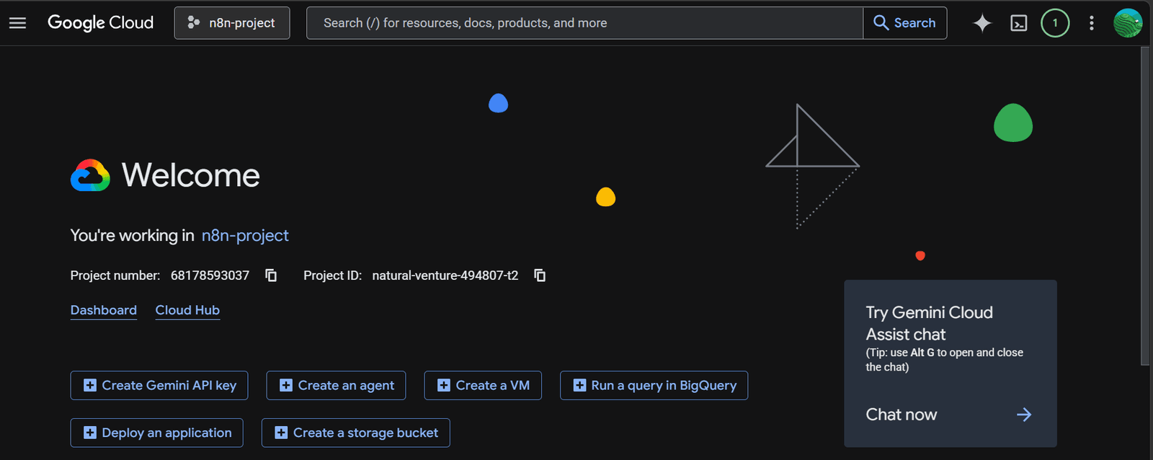Click the Welcome heading cloud logo
The image size is (1153, 460).
pyautogui.click(x=90, y=175)
